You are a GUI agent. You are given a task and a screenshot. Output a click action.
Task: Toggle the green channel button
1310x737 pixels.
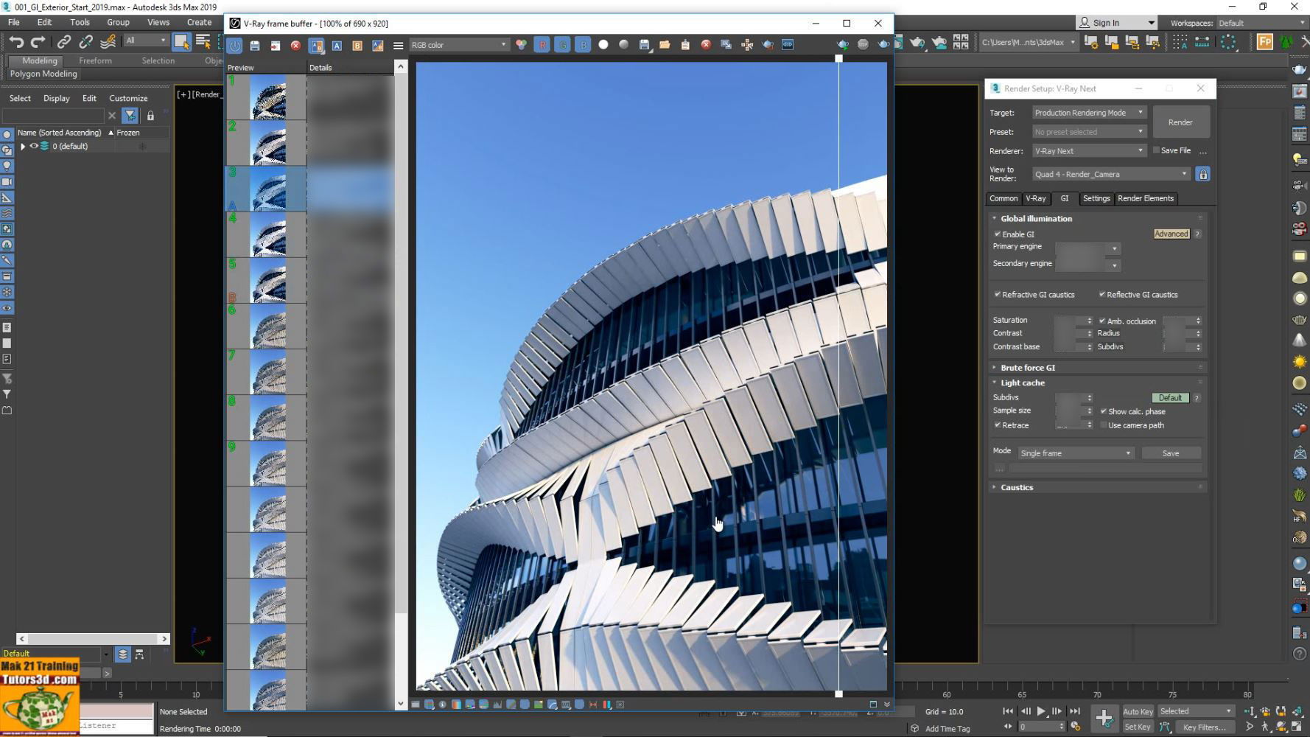(x=563, y=45)
